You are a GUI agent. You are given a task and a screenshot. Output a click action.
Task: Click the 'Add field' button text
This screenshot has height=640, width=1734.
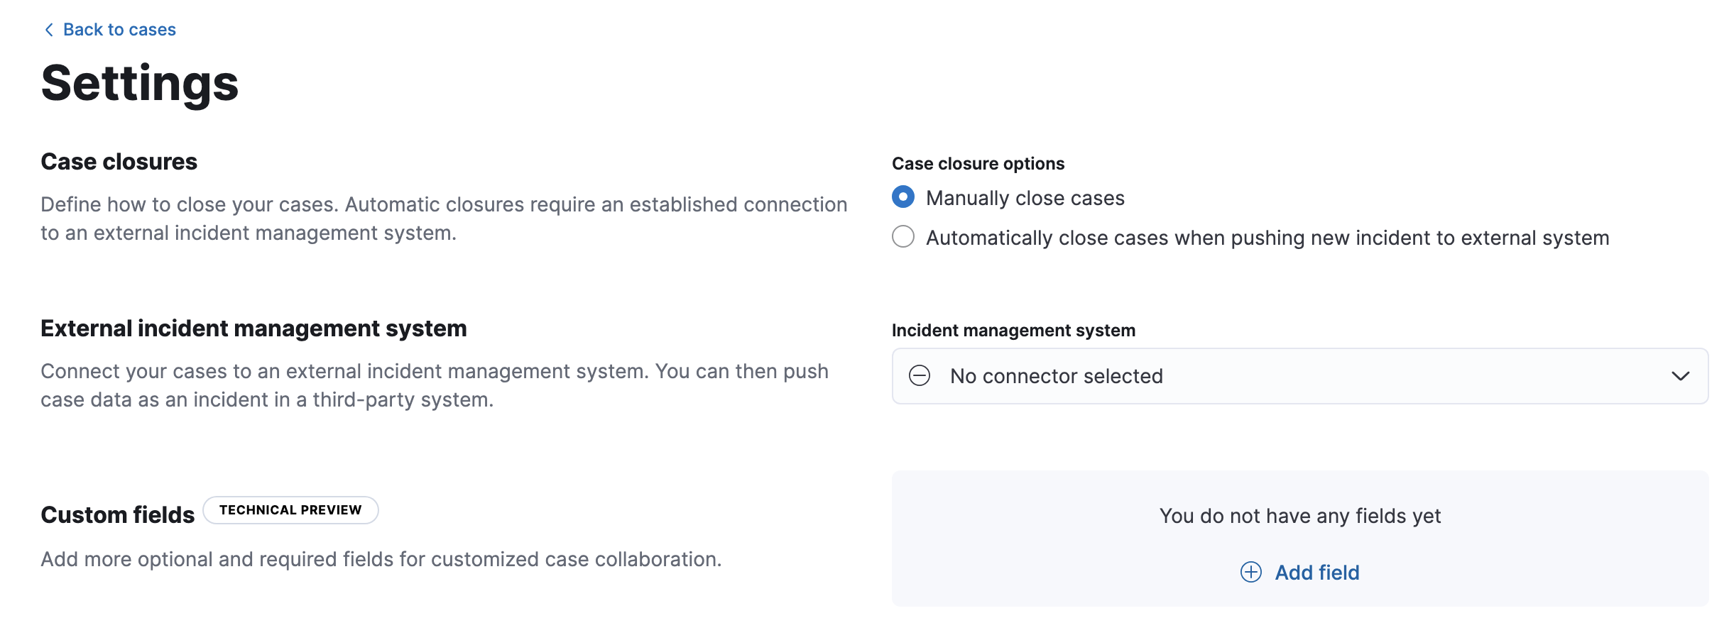pyautogui.click(x=1316, y=573)
